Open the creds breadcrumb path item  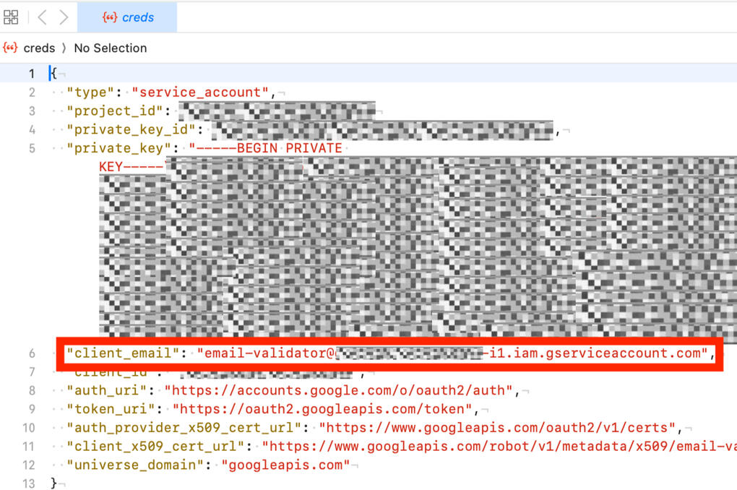(39, 48)
